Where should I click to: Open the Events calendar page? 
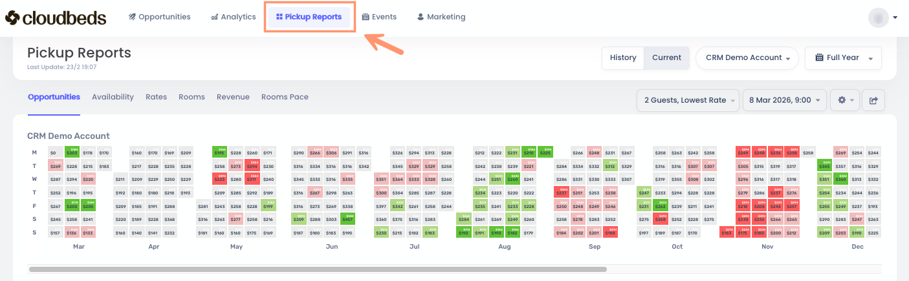[x=379, y=17]
